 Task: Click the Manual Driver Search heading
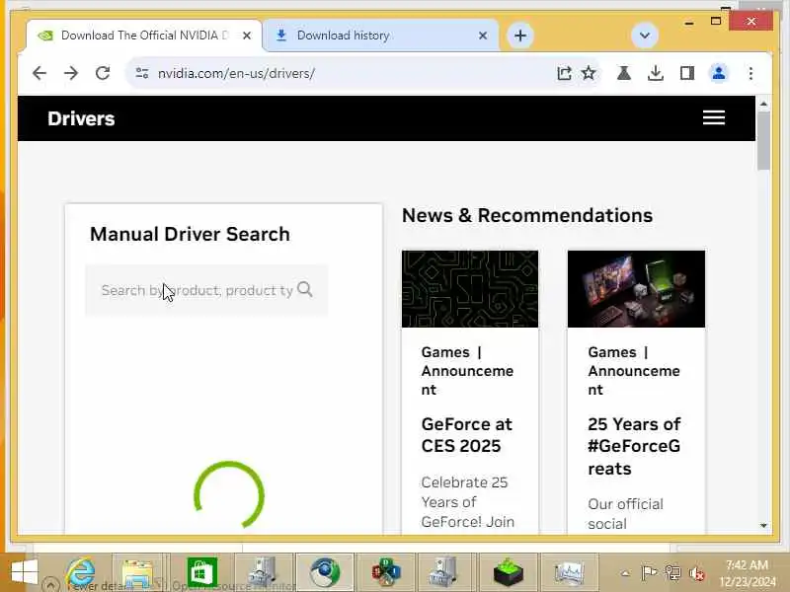[x=190, y=234]
